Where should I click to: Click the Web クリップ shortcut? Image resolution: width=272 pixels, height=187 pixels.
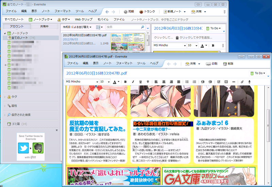[x=83, y=19]
